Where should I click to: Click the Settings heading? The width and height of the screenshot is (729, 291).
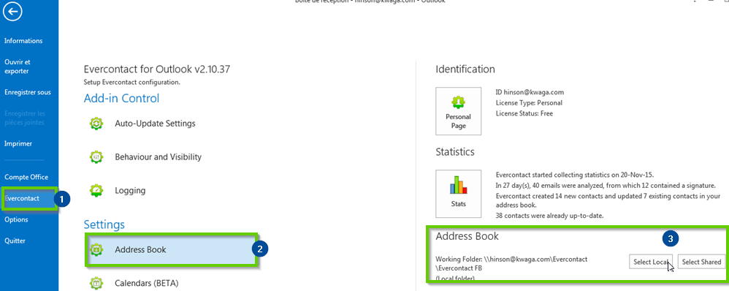[104, 224]
